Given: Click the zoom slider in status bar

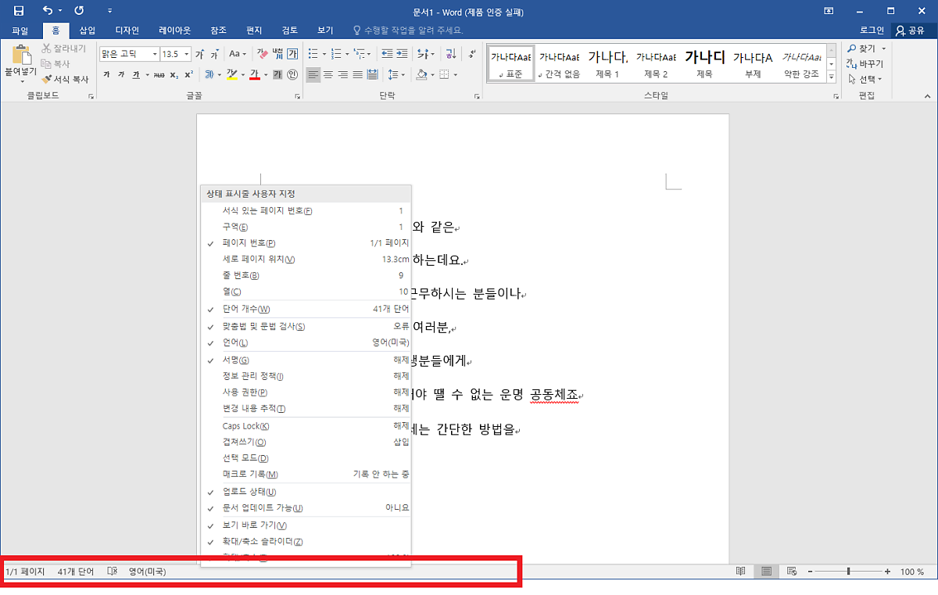Looking at the screenshot, I should click(x=848, y=572).
